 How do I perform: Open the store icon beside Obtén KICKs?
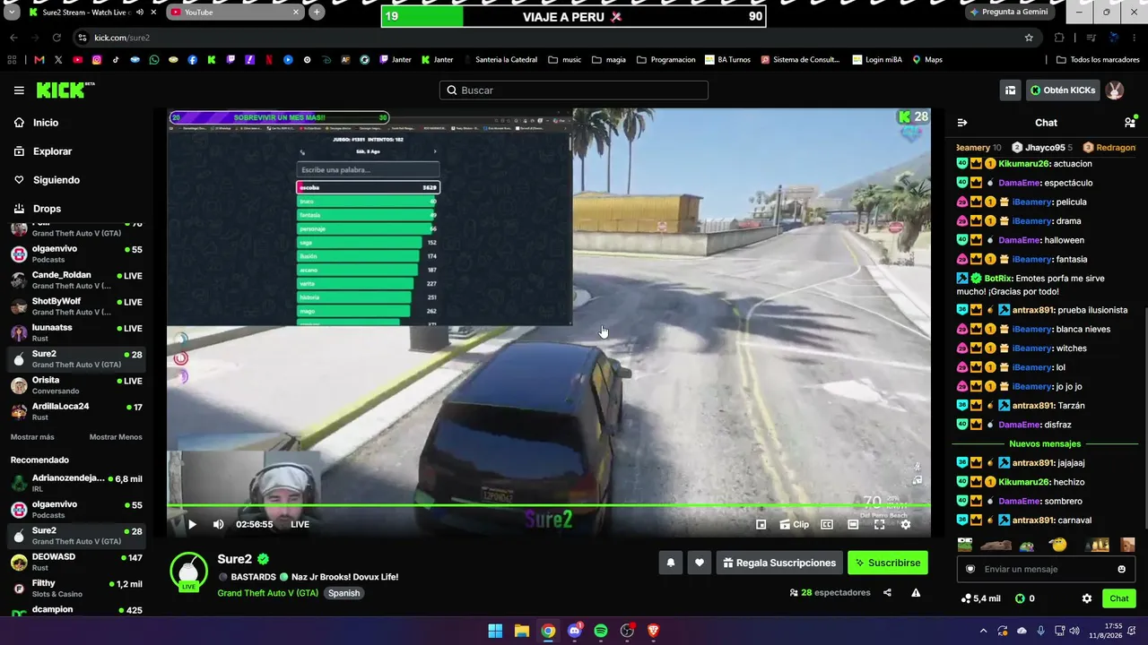click(x=1010, y=90)
